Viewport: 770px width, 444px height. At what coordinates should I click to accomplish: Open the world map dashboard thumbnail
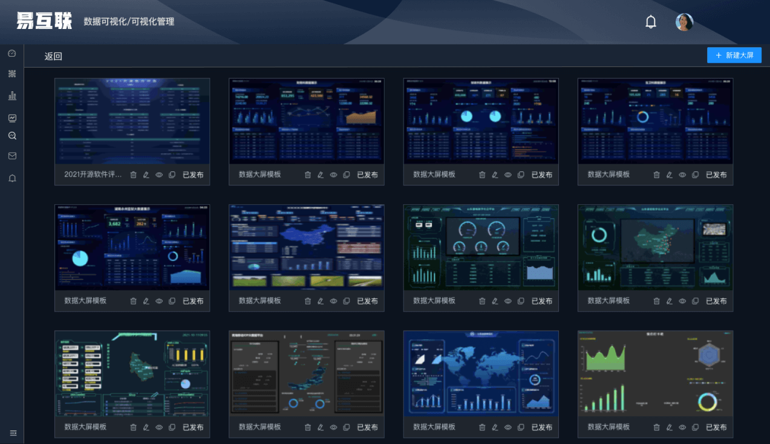(481, 373)
